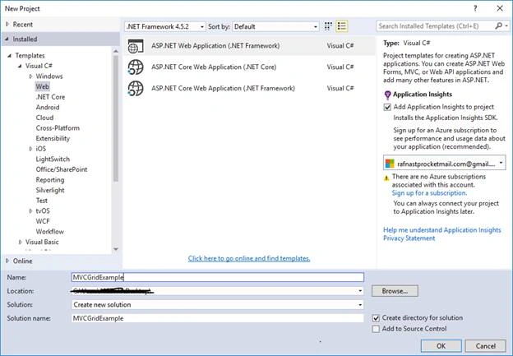Click the ASP.NET Core (.NET Core) template globe icon
Screen dimensions: 513x356
pyautogui.click(x=136, y=67)
